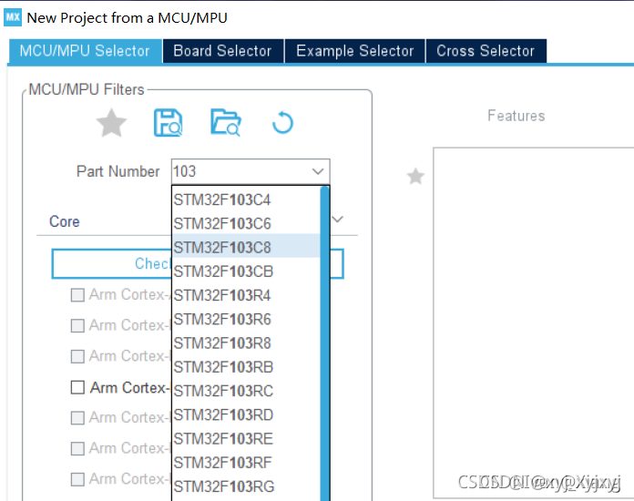Select STM32F103RE from the list
Viewport: 634px width, 501px height.
point(246,439)
